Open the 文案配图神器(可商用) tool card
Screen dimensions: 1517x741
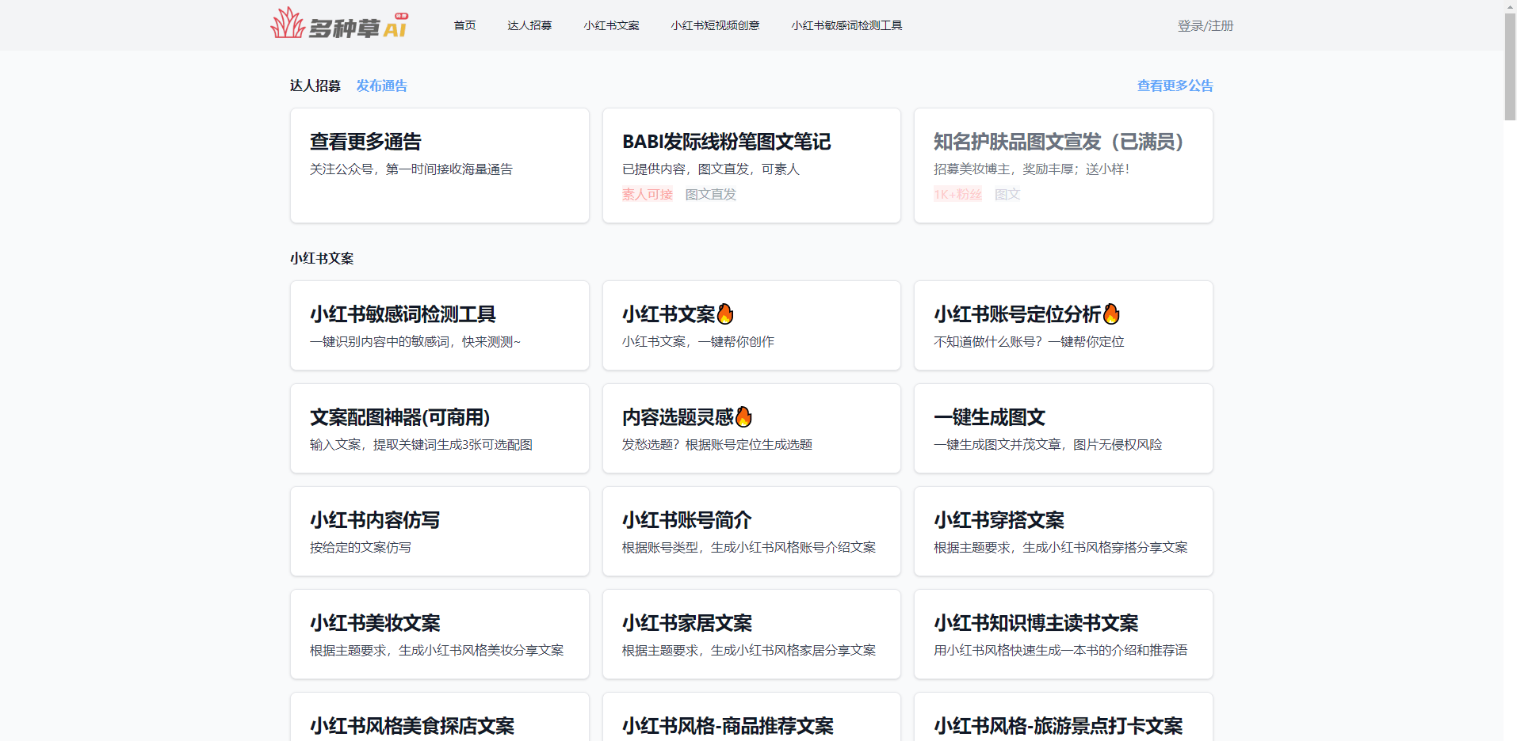(439, 428)
